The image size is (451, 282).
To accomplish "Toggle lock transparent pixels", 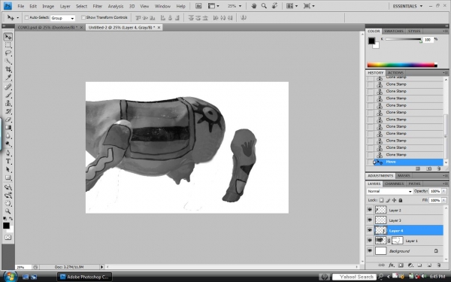I will [x=381, y=200].
